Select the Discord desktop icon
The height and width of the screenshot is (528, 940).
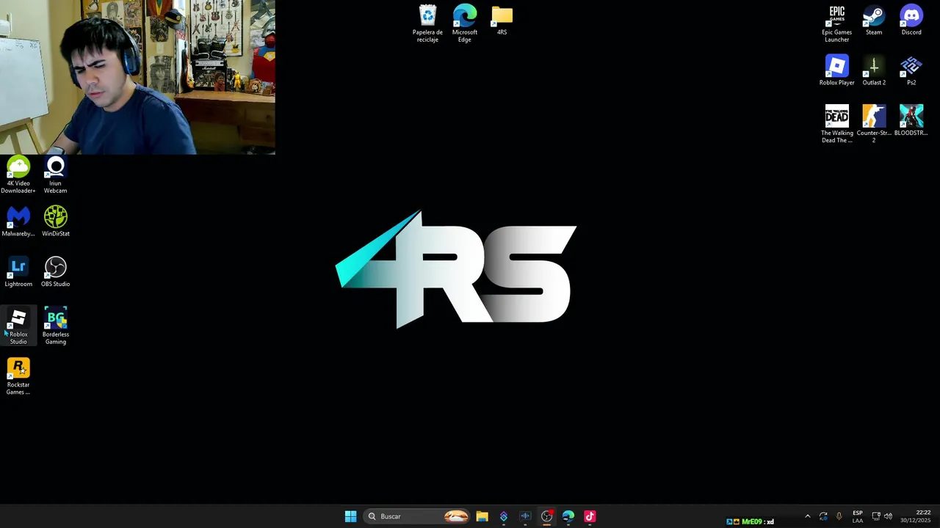coord(911,21)
